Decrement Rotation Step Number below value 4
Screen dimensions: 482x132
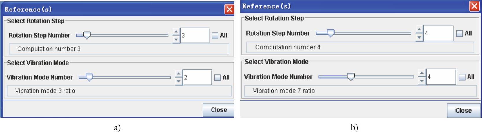coord(419,37)
